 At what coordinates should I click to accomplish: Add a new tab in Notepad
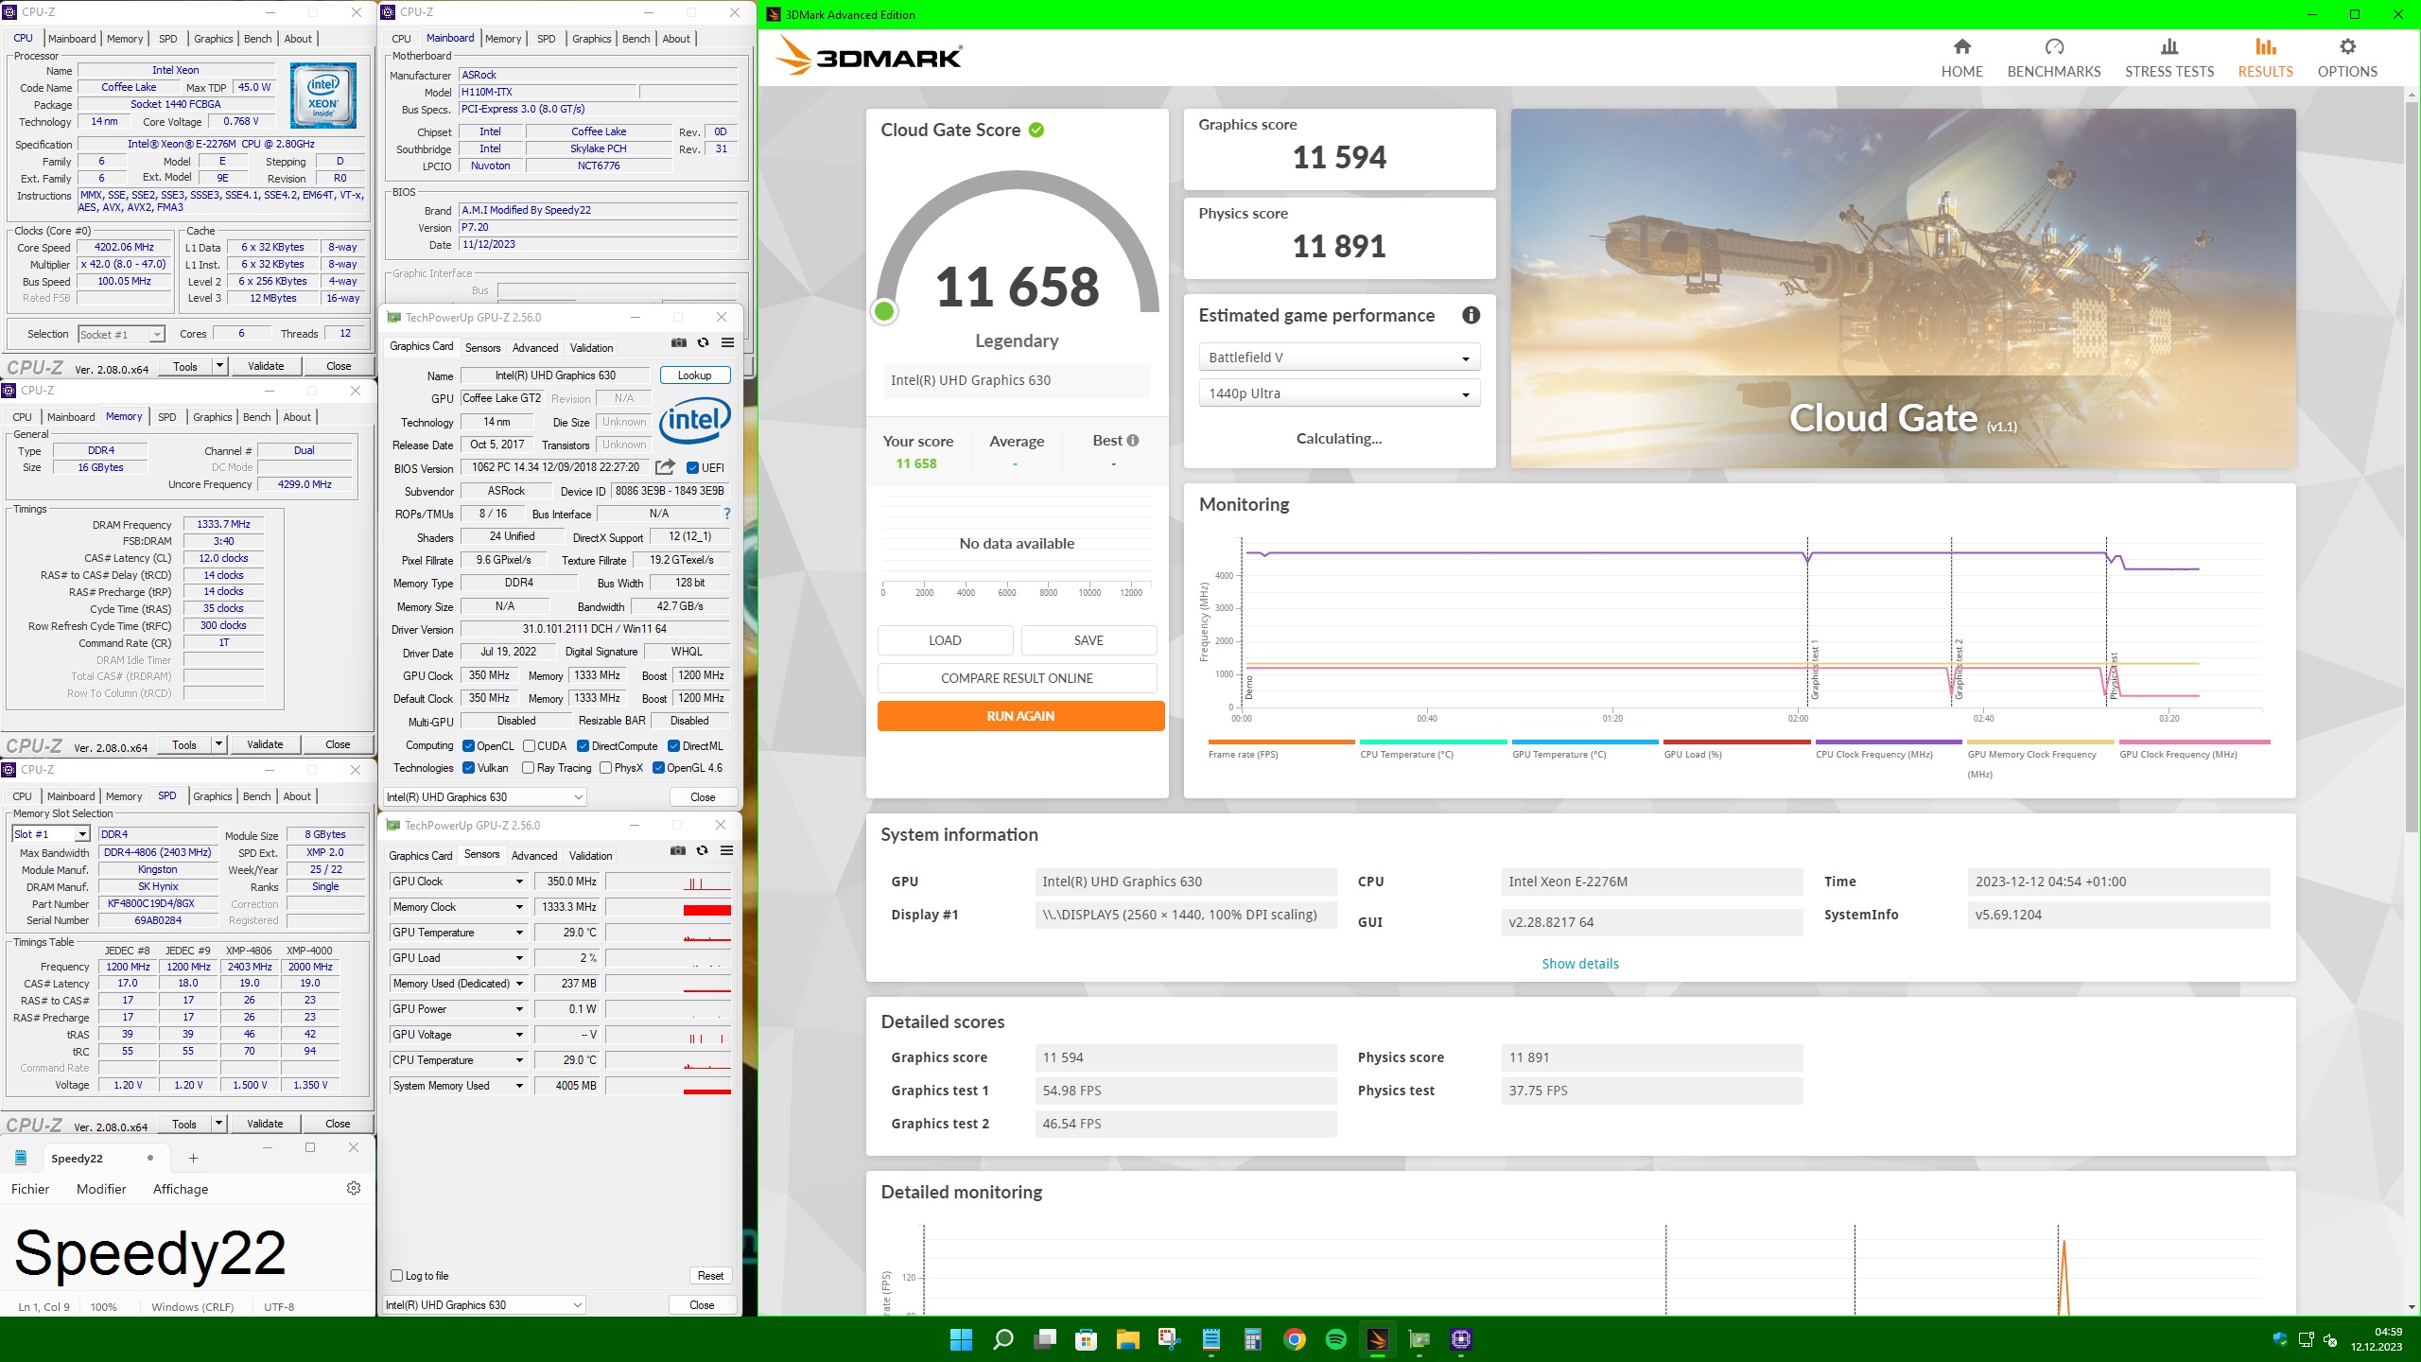tap(193, 1159)
